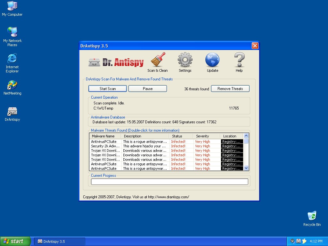Open the Windows Start menu
This screenshot has height=246, width=328.
tap(15, 241)
